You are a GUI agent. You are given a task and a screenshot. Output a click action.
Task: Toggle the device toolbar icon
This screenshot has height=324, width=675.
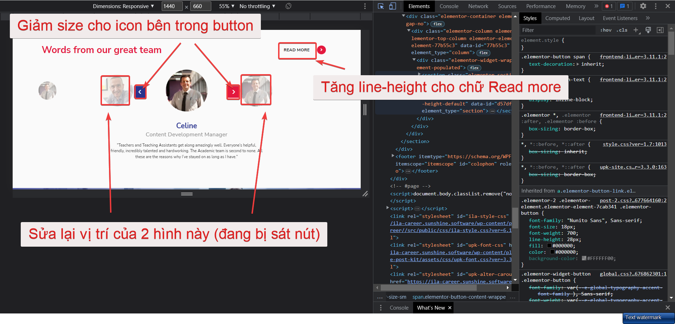(393, 6)
